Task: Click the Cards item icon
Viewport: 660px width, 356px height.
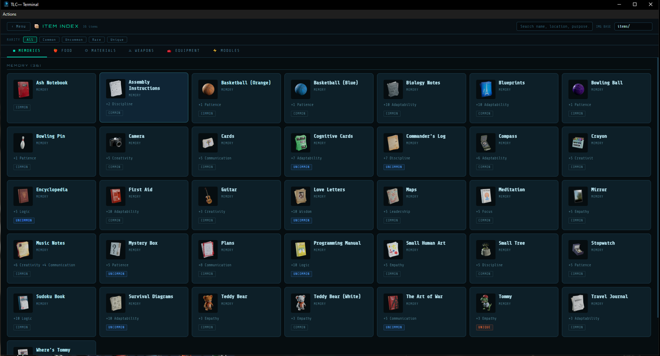Action: (208, 143)
